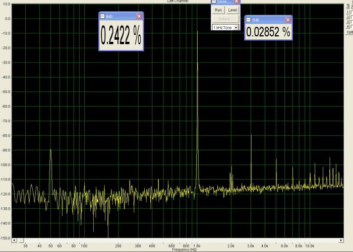Close the THD readout window
353x252 pixels.
(x=288, y=20)
